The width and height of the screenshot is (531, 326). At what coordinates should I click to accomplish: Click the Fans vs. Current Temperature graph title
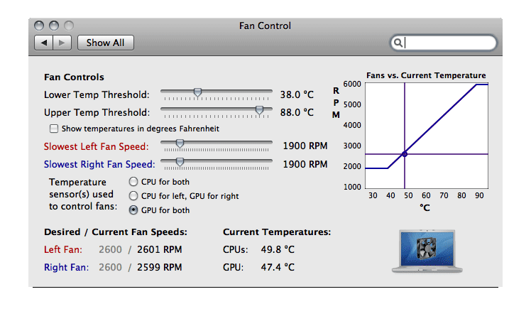tap(426, 75)
